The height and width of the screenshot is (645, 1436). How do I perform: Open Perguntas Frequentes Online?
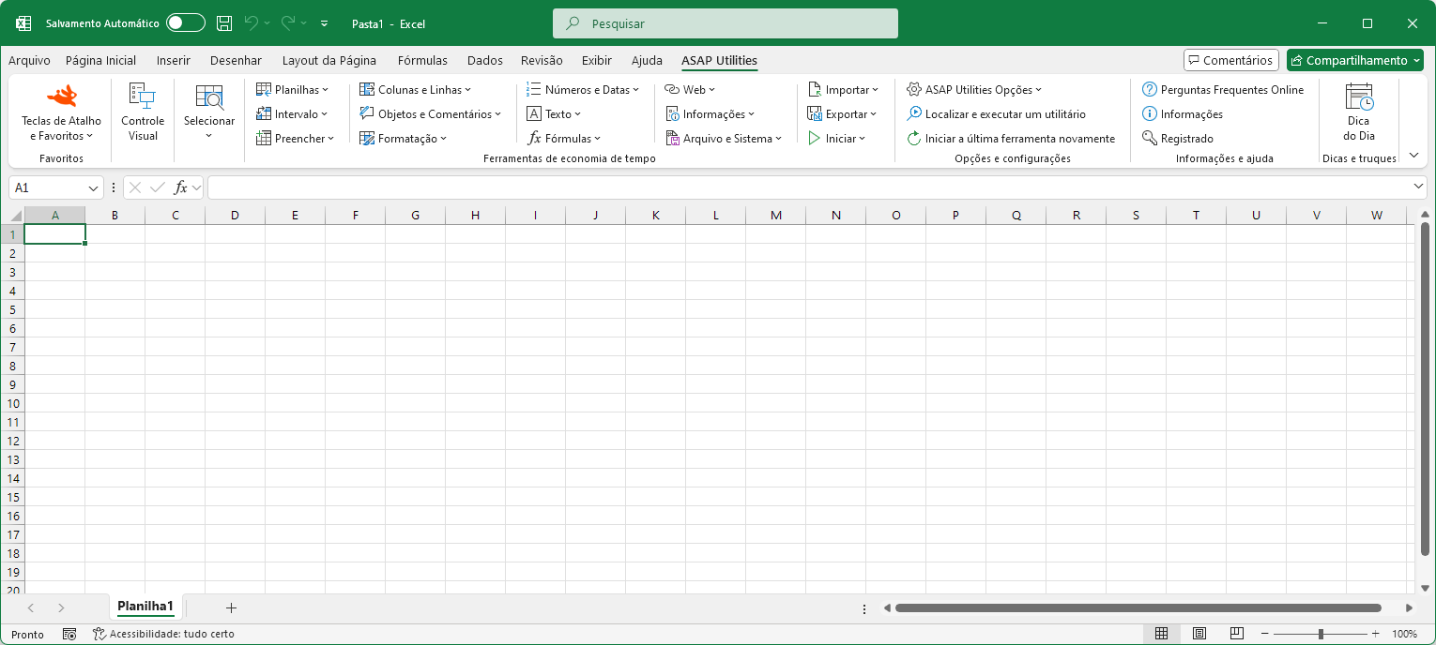pyautogui.click(x=1223, y=90)
